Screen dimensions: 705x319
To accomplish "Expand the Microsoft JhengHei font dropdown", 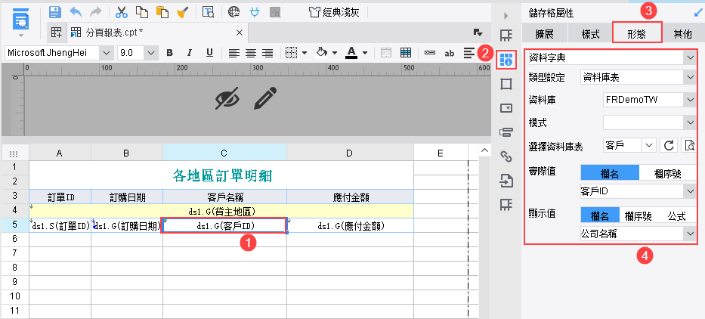I will pyautogui.click(x=106, y=53).
